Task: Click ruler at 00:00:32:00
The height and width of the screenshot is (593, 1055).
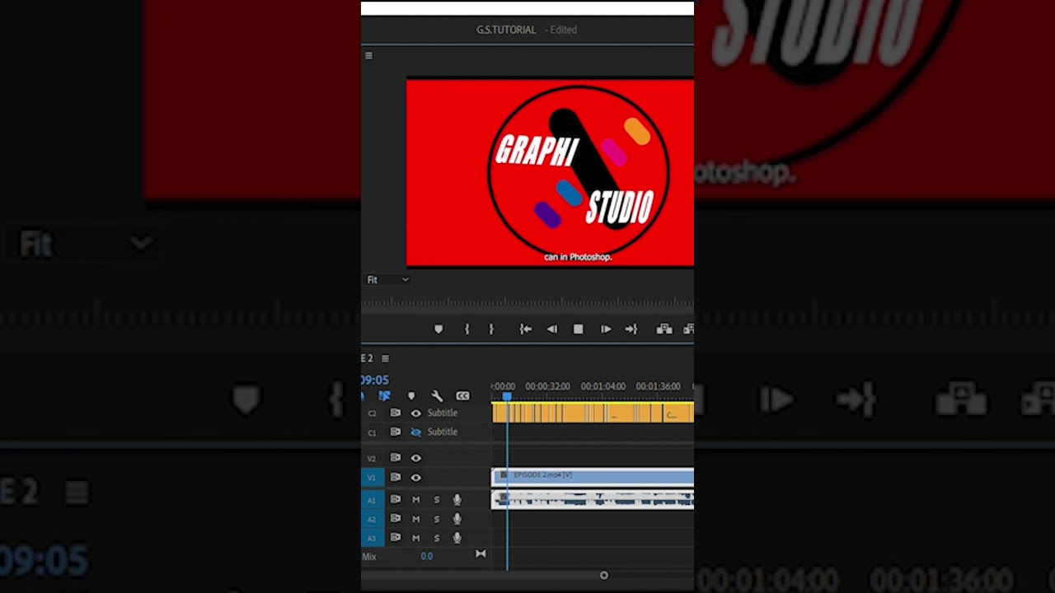Action: pos(547,386)
